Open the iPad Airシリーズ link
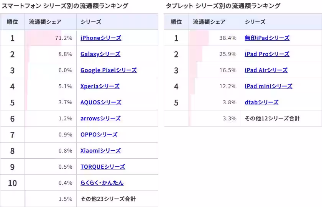This screenshot has width=322, height=207. coord(266,70)
